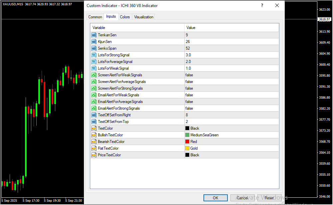Open BearishTextColor Red color dropdown
This screenshot has width=333, height=205.
[231, 142]
